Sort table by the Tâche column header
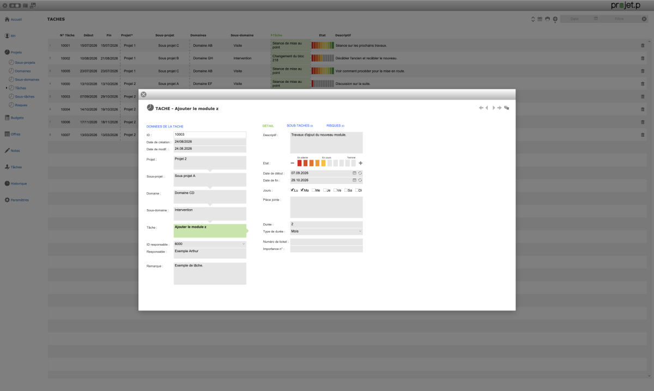 point(277,35)
